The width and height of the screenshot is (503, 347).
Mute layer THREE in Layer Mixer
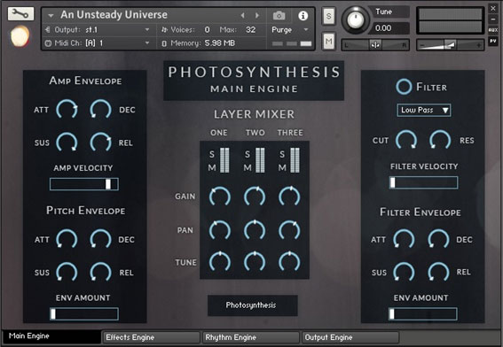282,167
